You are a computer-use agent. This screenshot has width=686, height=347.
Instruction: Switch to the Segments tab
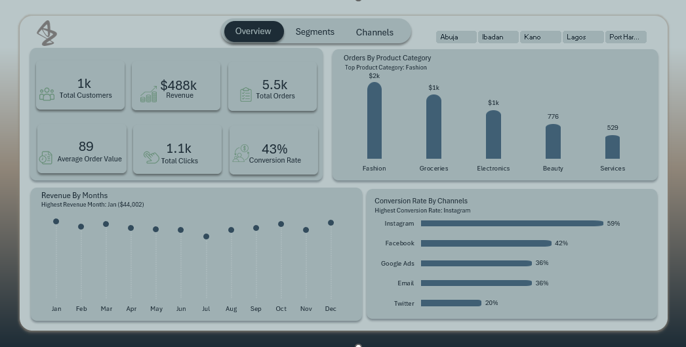point(315,31)
